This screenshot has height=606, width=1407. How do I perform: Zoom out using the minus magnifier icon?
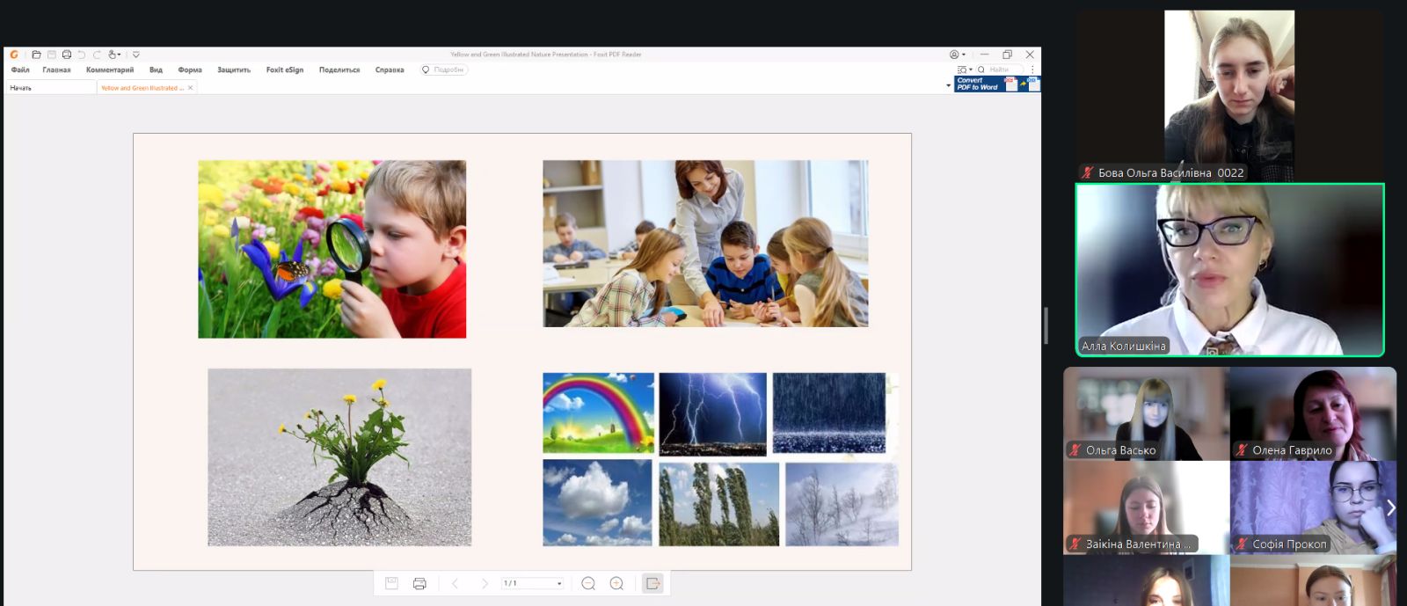[588, 583]
